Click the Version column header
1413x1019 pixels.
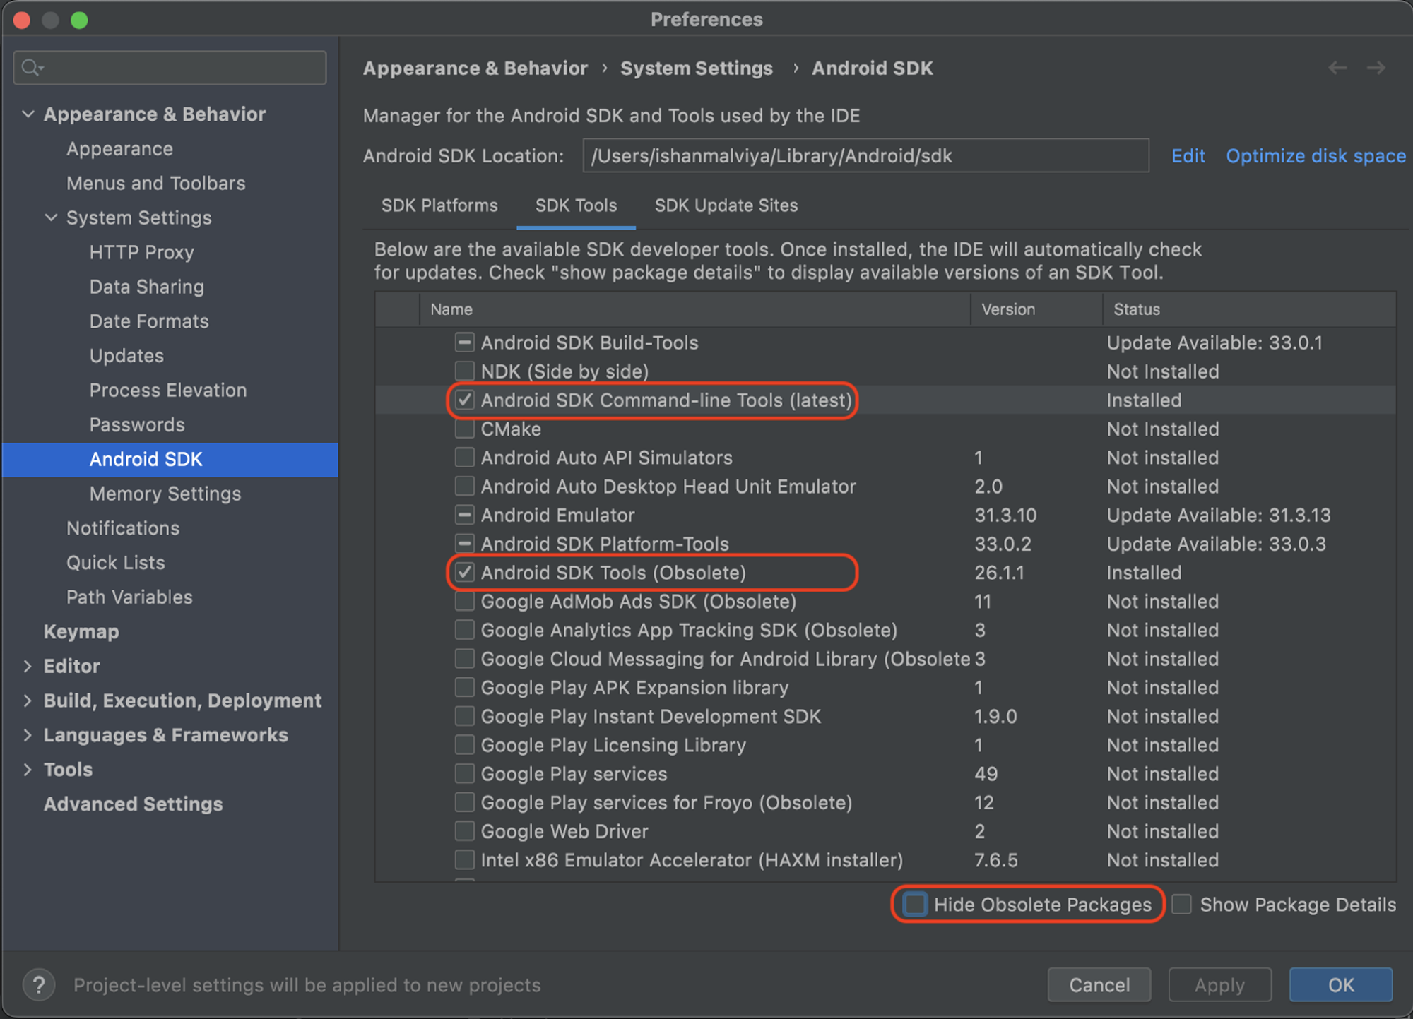[1036, 309]
